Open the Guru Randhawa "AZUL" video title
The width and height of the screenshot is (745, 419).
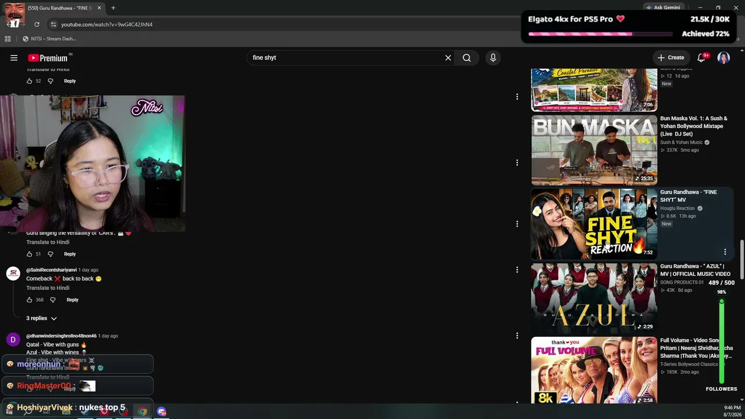(x=695, y=270)
